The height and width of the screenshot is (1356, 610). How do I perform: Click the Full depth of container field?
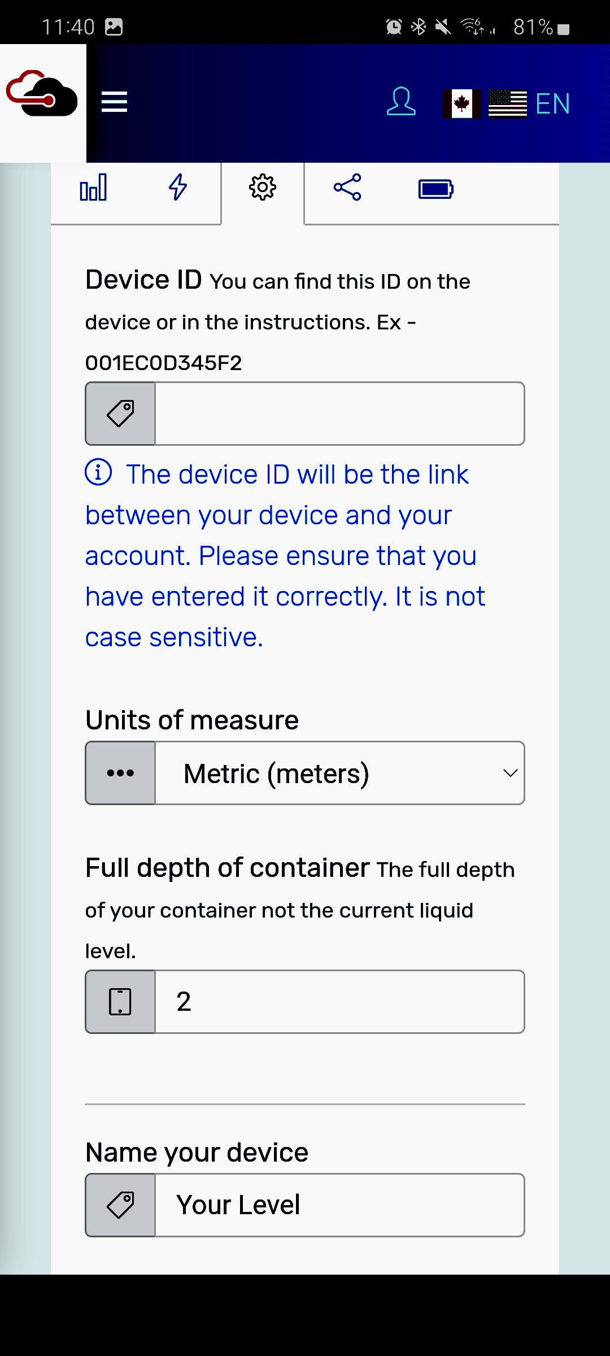coord(340,1002)
